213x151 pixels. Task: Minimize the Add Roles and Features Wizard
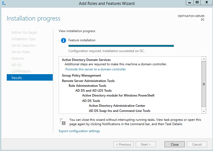(190, 2)
